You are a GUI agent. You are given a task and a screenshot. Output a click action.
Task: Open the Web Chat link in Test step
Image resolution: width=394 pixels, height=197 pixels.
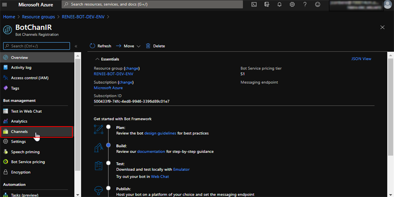(160, 177)
